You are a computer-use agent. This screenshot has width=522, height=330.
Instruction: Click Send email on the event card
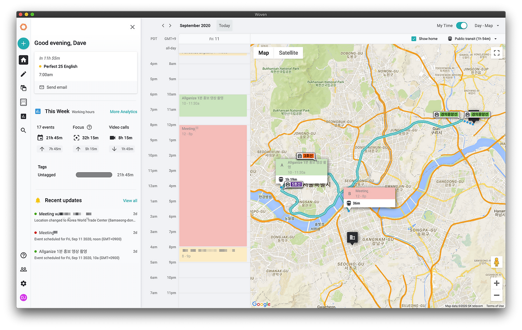coord(57,87)
